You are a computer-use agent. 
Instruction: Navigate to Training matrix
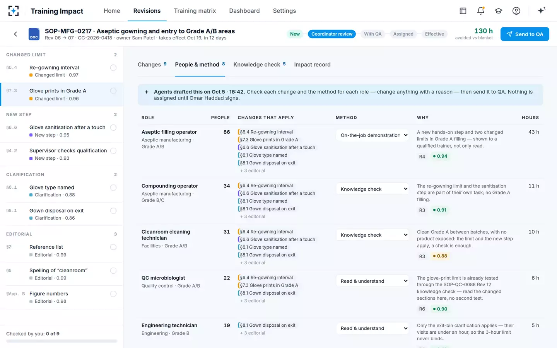click(195, 11)
